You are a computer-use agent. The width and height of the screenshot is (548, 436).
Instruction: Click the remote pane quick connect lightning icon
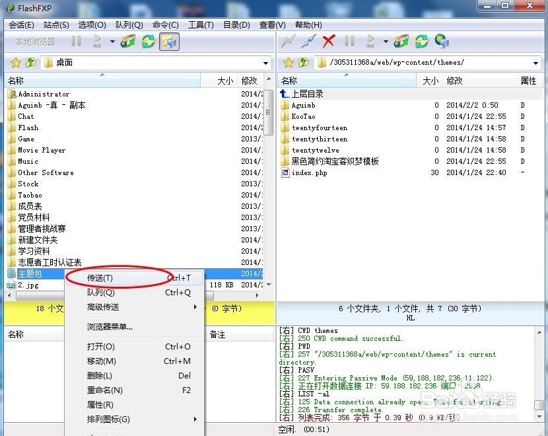[289, 41]
